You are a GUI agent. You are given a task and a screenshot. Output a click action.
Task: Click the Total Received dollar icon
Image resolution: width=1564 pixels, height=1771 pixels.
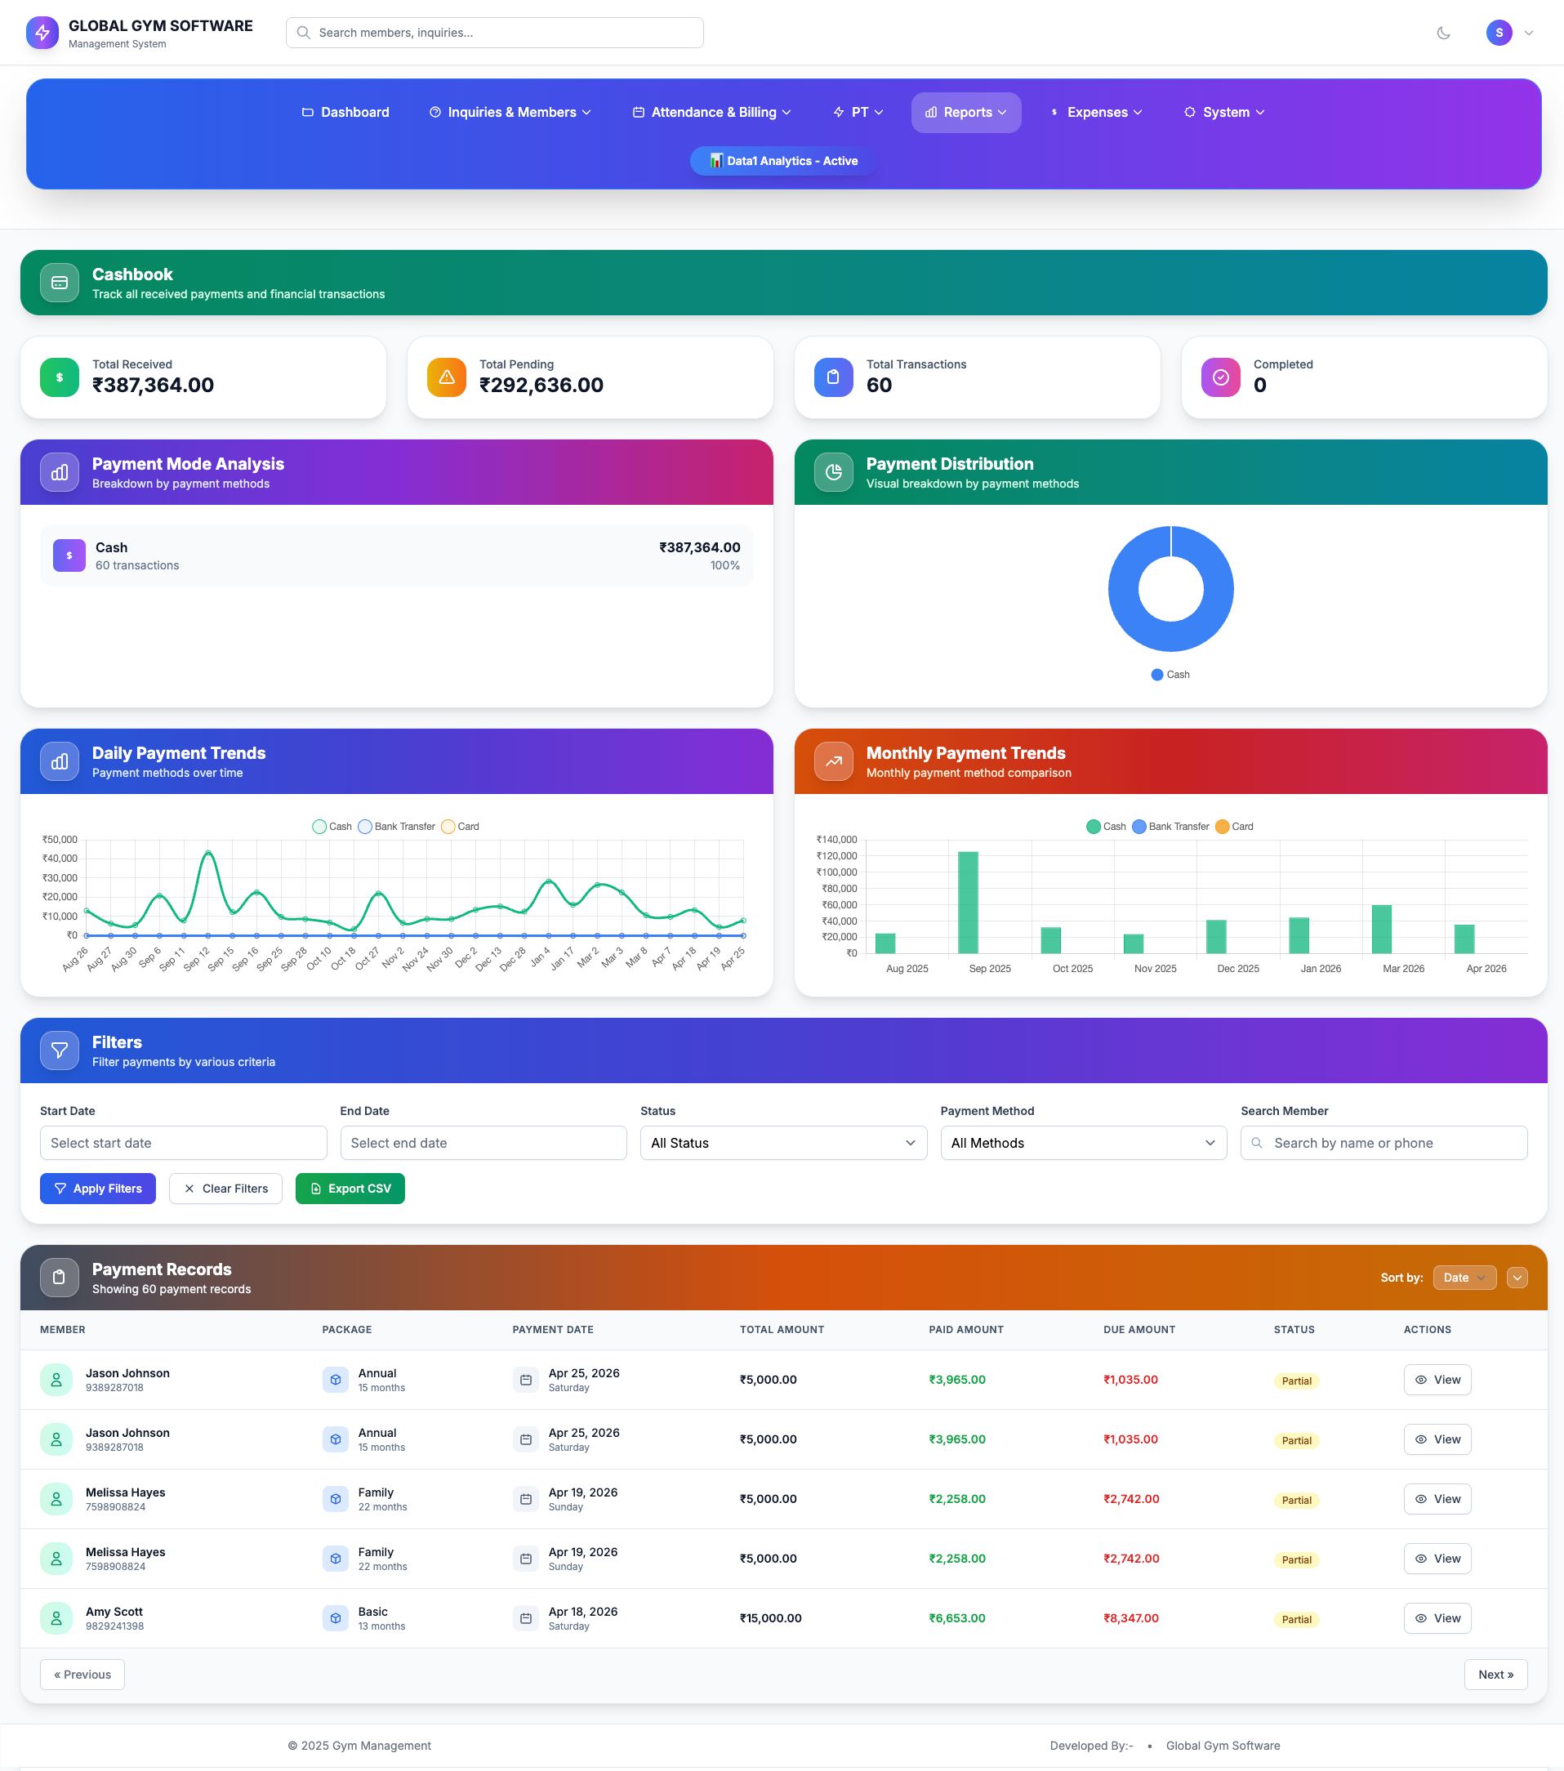coord(58,377)
